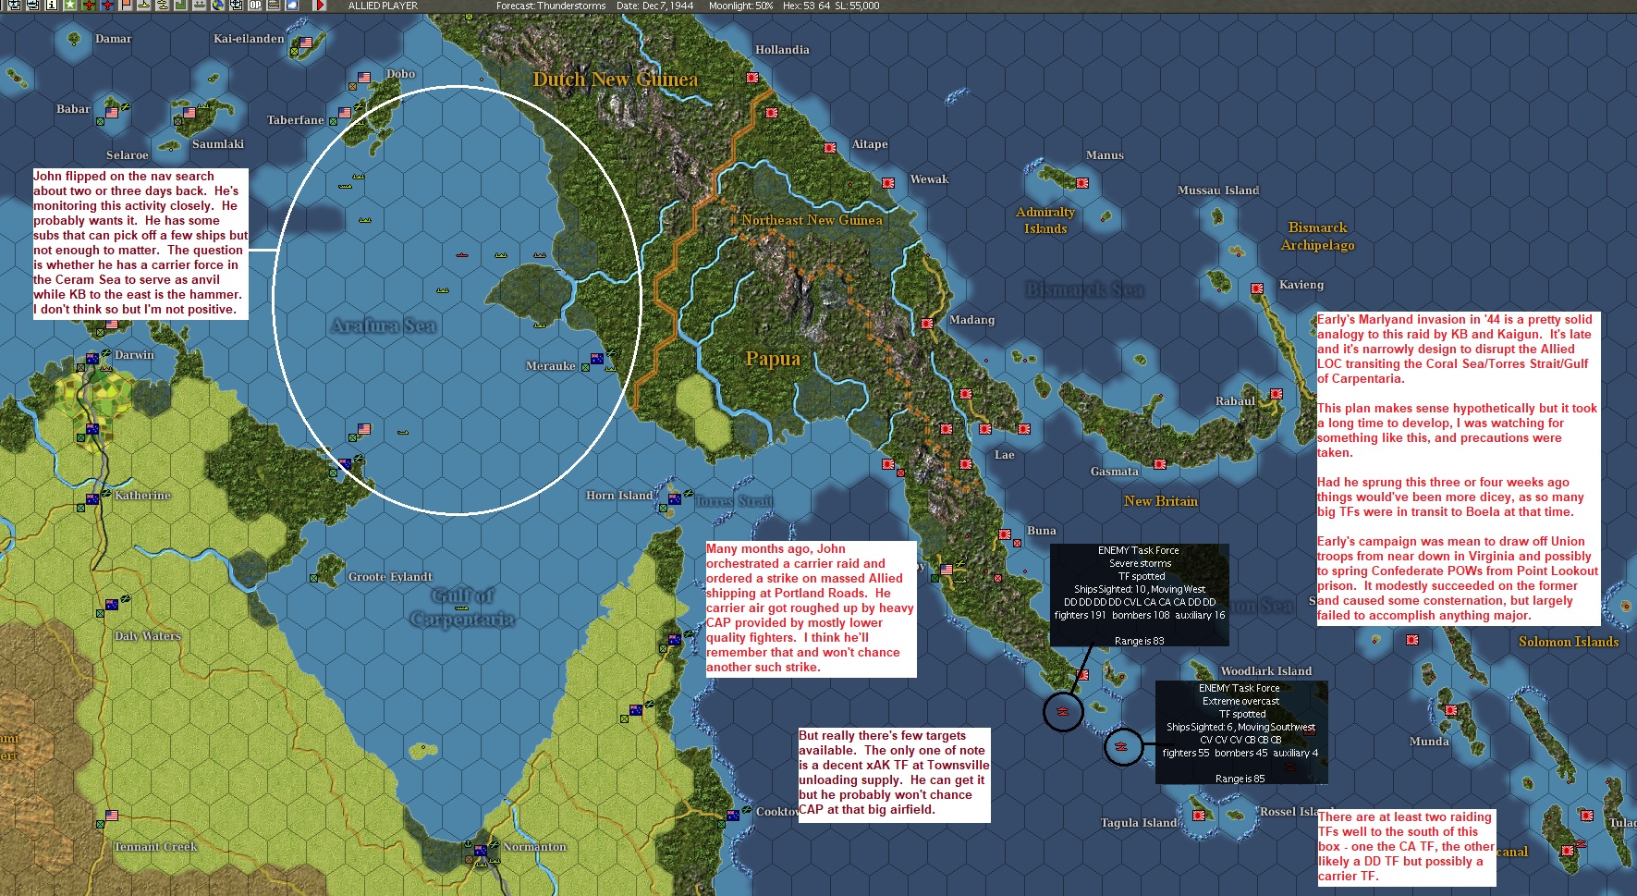Viewport: 1637px width, 896px height.
Task: Click the orange flag toolbar icon
Action: pyautogui.click(x=126, y=5)
